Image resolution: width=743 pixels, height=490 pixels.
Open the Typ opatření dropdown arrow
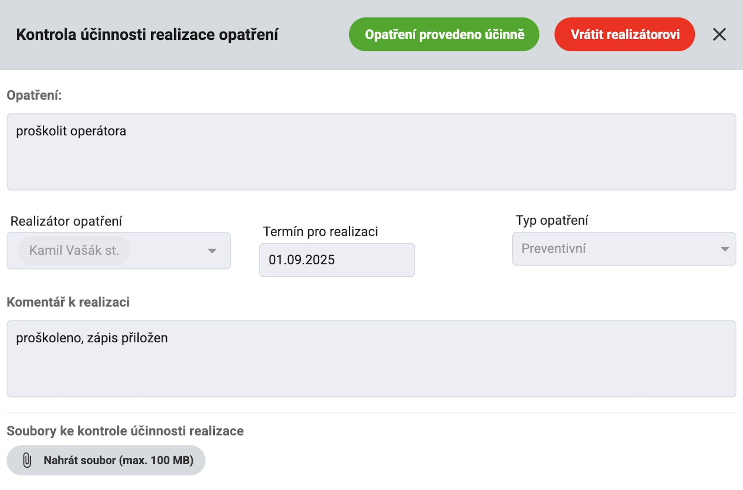tap(724, 249)
